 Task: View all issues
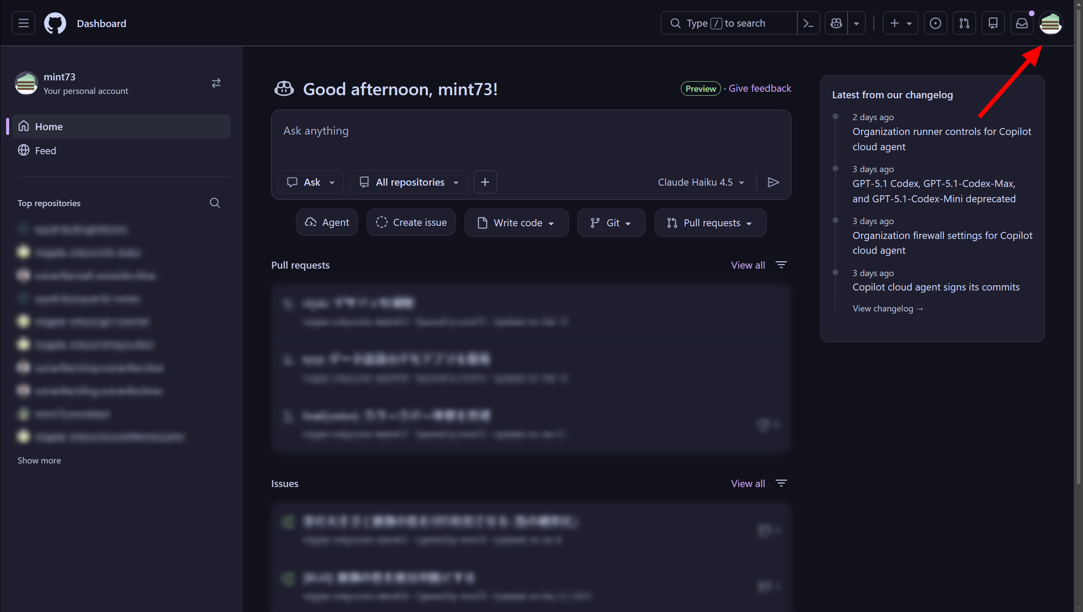coord(748,484)
